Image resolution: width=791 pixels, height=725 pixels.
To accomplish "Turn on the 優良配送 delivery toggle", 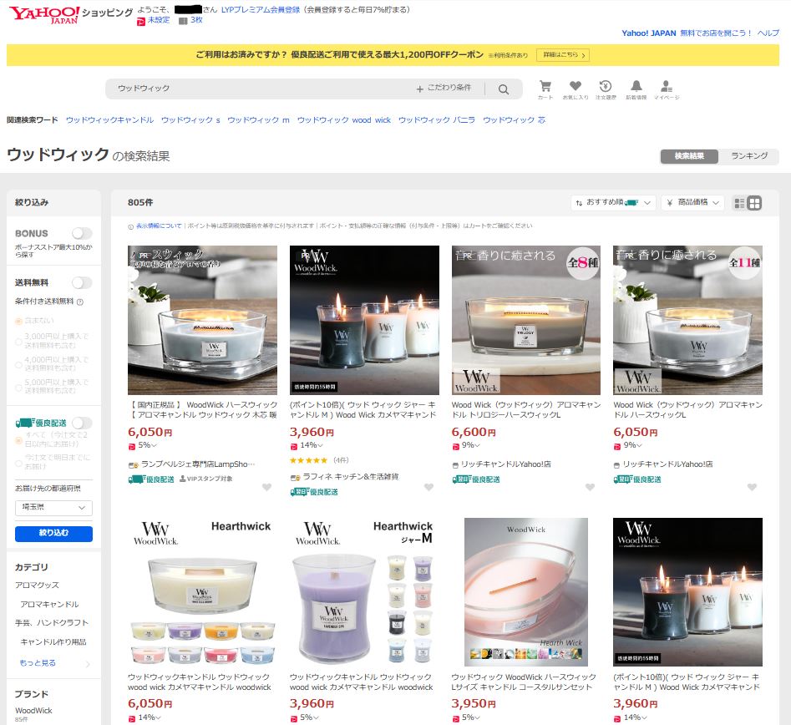I will point(82,423).
